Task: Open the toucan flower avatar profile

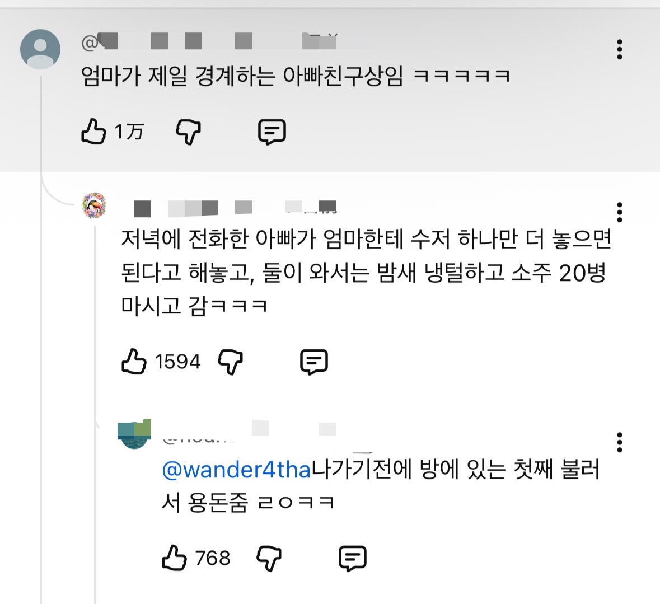Action: (x=94, y=205)
